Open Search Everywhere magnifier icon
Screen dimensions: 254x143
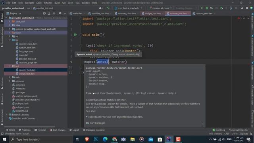coord(242,8)
